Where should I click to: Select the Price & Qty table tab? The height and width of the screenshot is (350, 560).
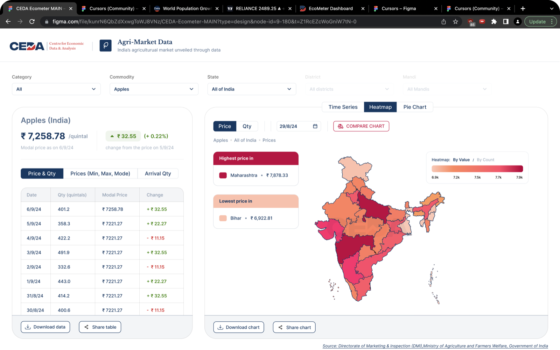42,173
